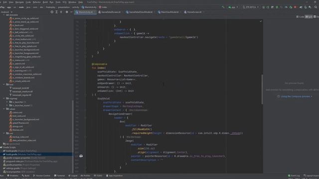Open the Logcat tool window
319x179 pixels.
point(73,176)
